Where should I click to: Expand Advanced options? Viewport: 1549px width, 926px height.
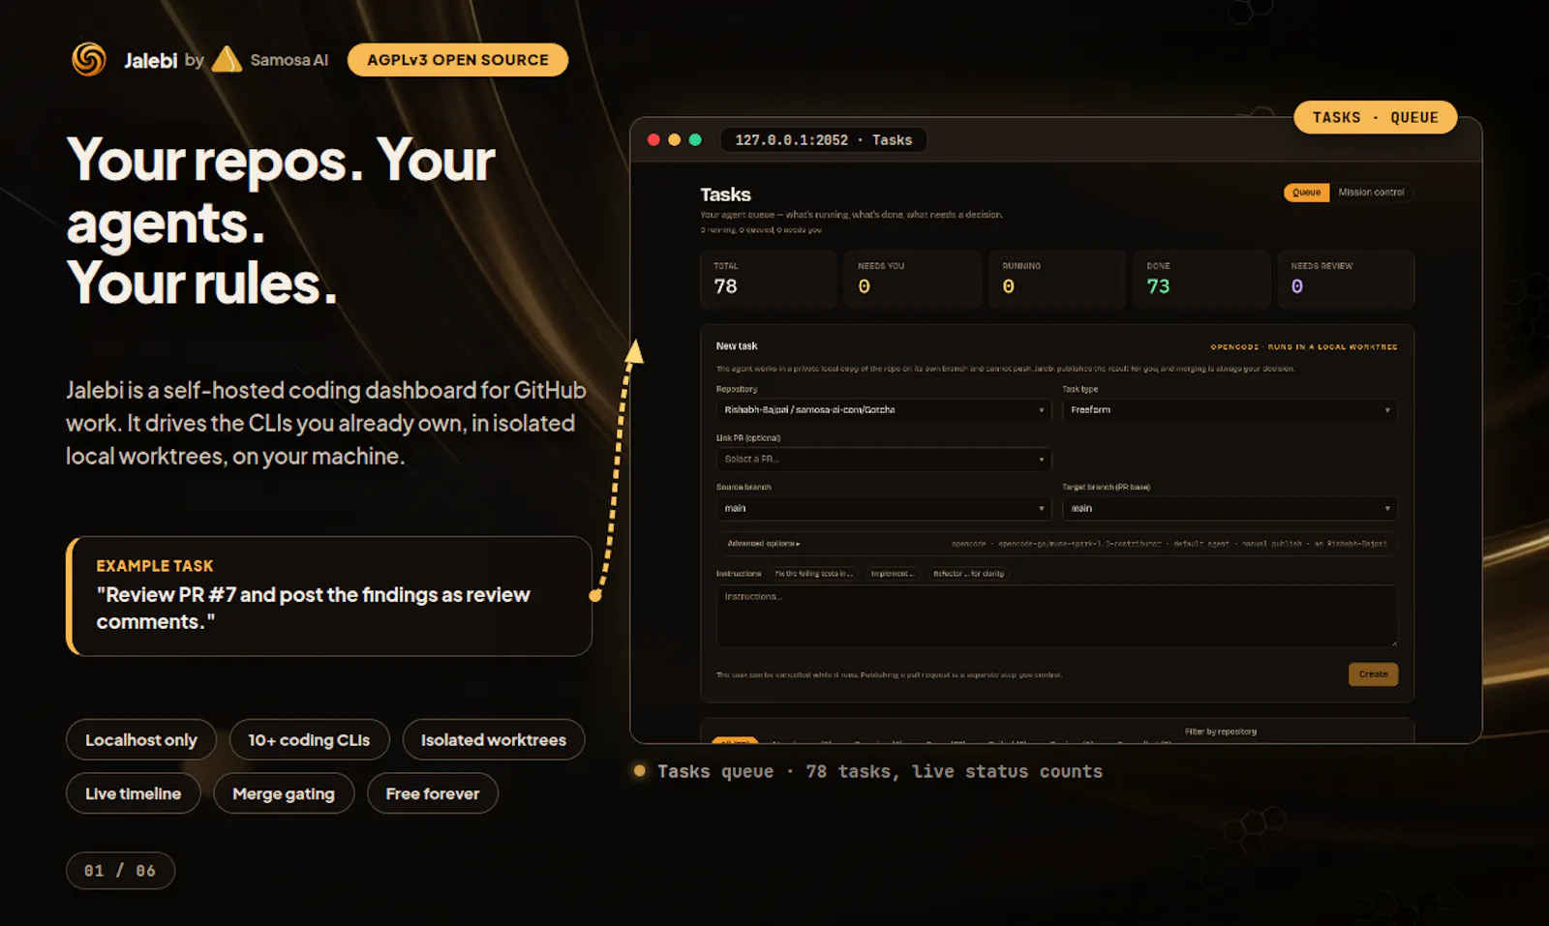[764, 544]
